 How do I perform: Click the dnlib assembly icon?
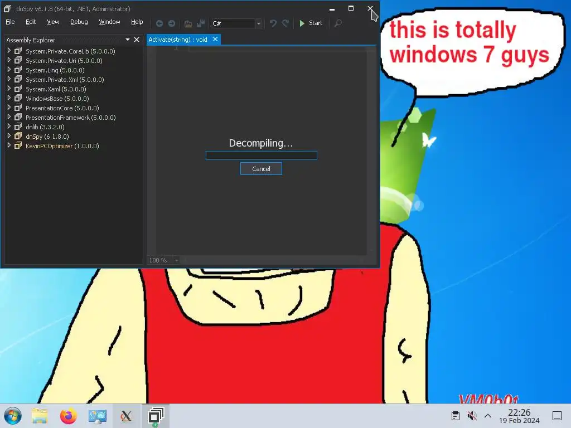(x=18, y=127)
